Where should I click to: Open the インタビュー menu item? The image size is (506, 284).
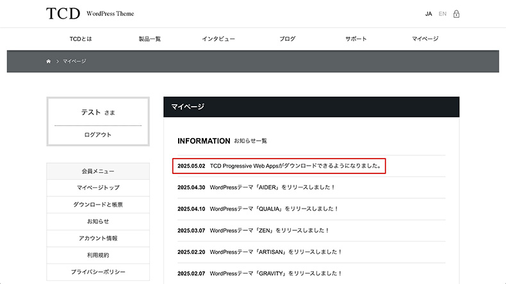218,38
